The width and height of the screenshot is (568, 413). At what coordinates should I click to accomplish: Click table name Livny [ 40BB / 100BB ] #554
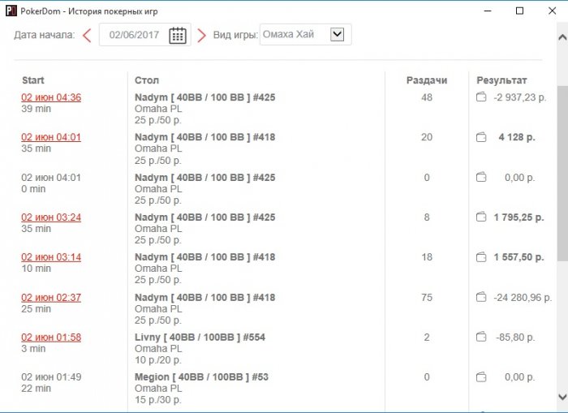click(x=200, y=338)
